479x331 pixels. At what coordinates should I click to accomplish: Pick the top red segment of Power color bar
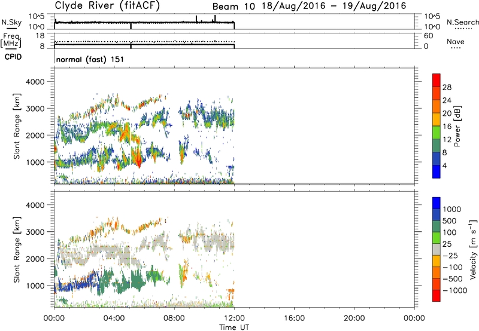point(436,81)
